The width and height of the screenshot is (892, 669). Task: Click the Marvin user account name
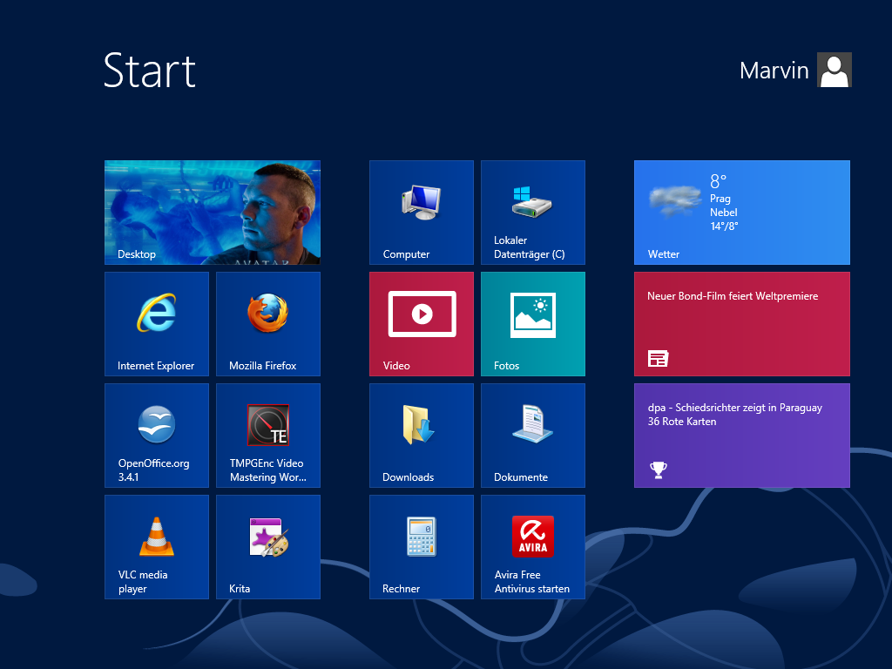pos(774,71)
